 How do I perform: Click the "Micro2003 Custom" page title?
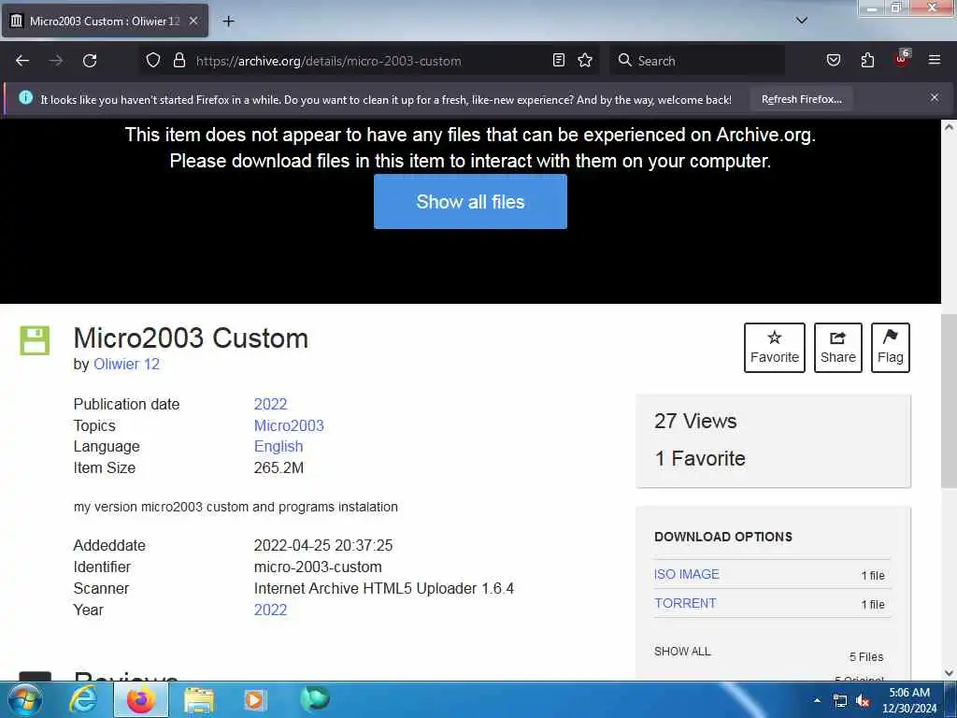pyautogui.click(x=191, y=337)
